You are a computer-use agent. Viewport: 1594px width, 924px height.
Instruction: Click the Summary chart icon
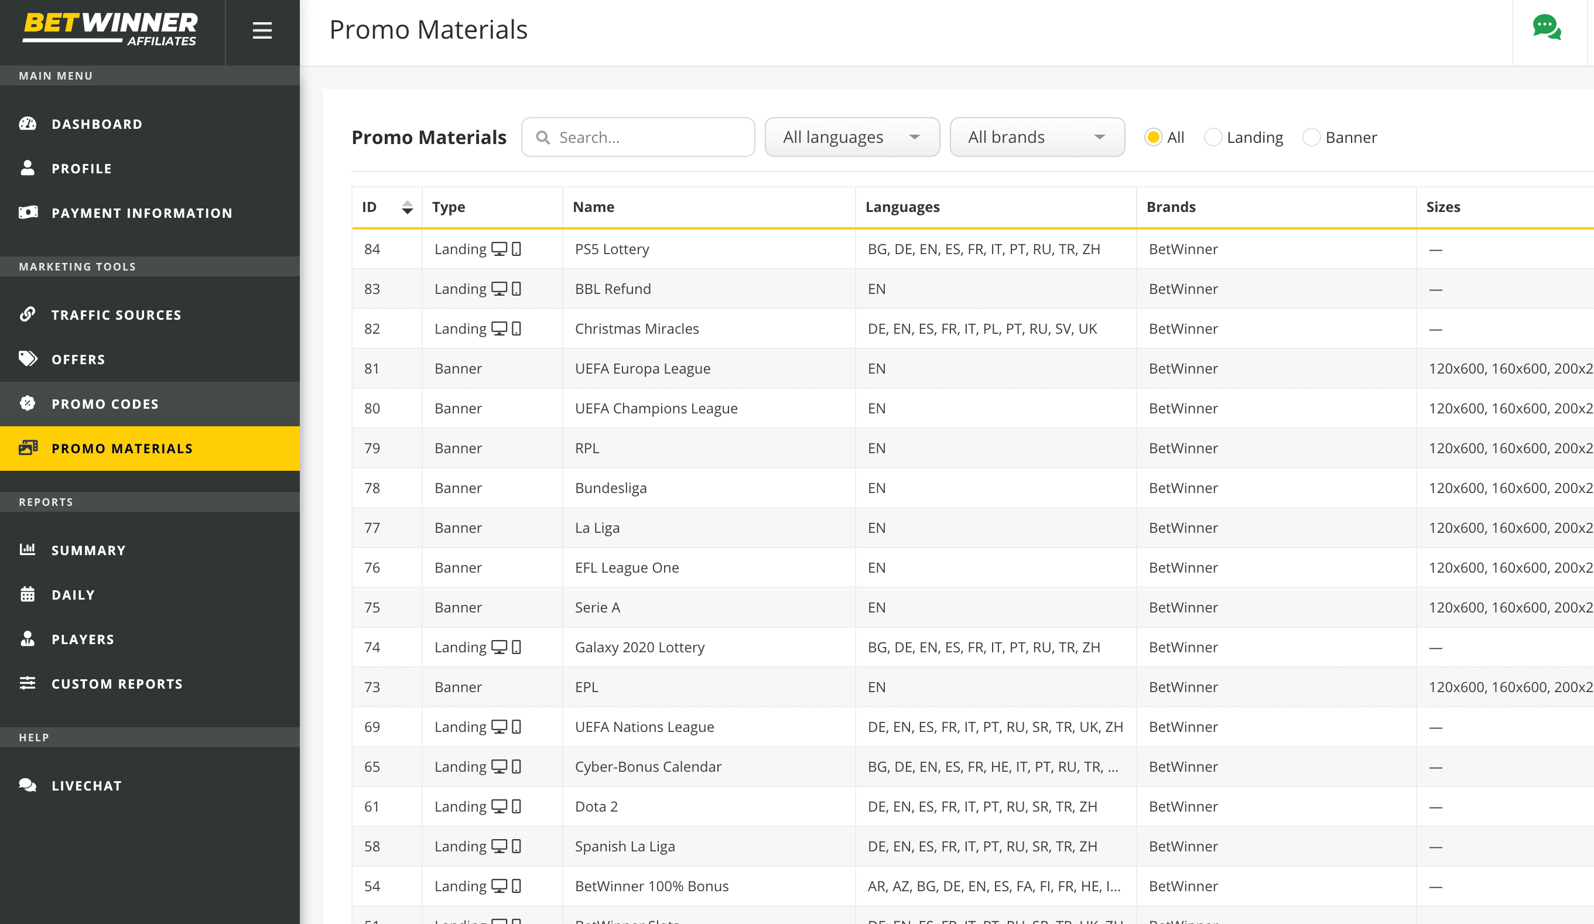[x=28, y=550]
